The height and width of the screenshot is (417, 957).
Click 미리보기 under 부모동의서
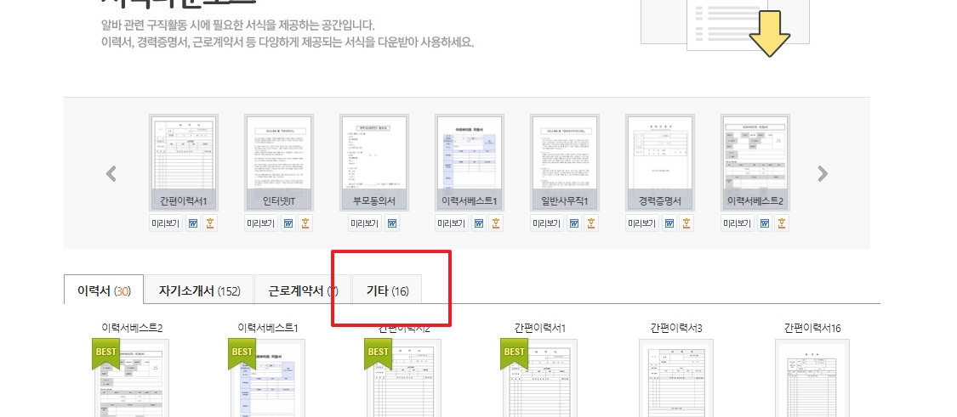[366, 223]
